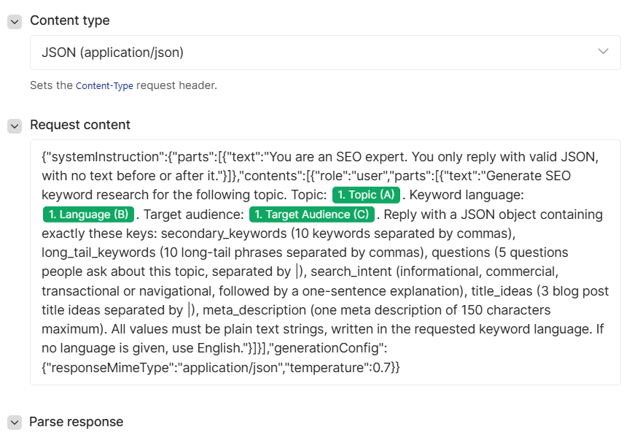Click the word secondary_keywords in the request
632x432 pixels.
(x=224, y=234)
